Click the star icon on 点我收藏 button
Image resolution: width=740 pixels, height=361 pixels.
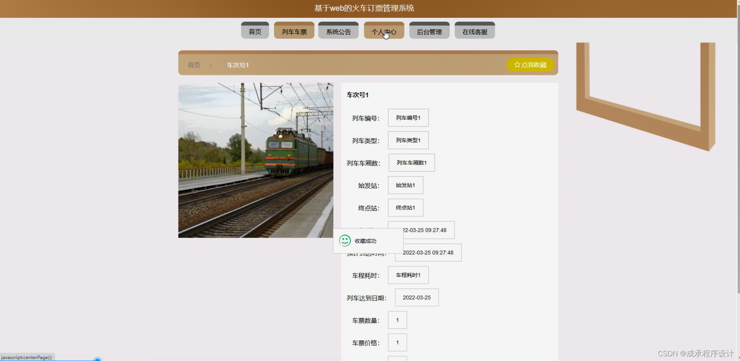pyautogui.click(x=517, y=64)
